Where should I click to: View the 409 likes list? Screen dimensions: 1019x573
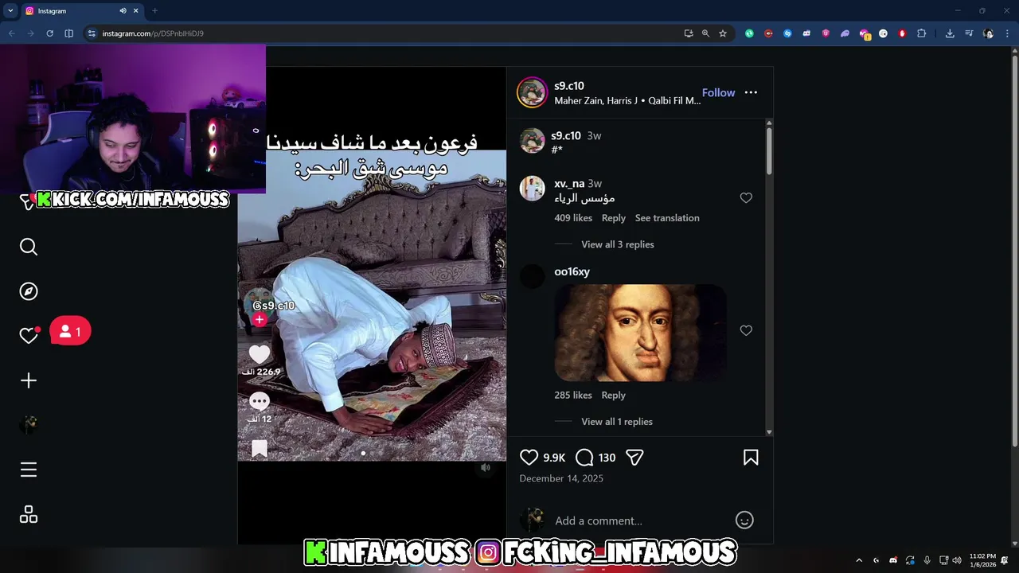(x=573, y=218)
